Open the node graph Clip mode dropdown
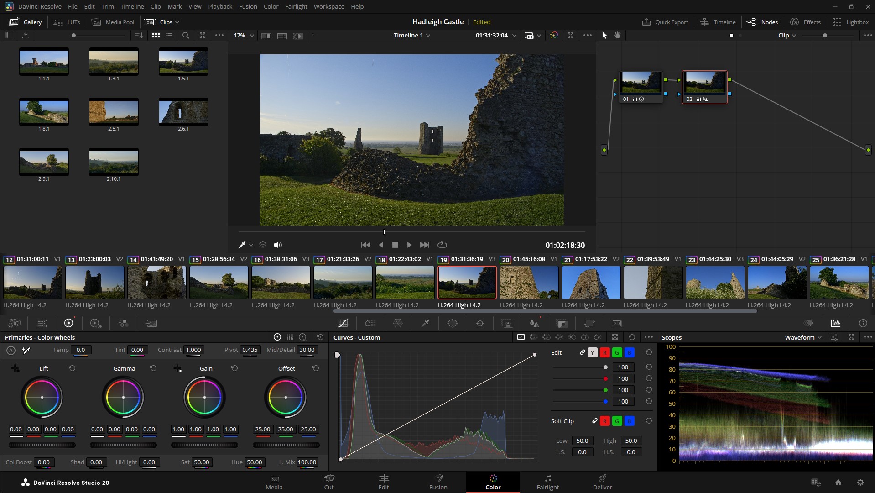 [787, 35]
